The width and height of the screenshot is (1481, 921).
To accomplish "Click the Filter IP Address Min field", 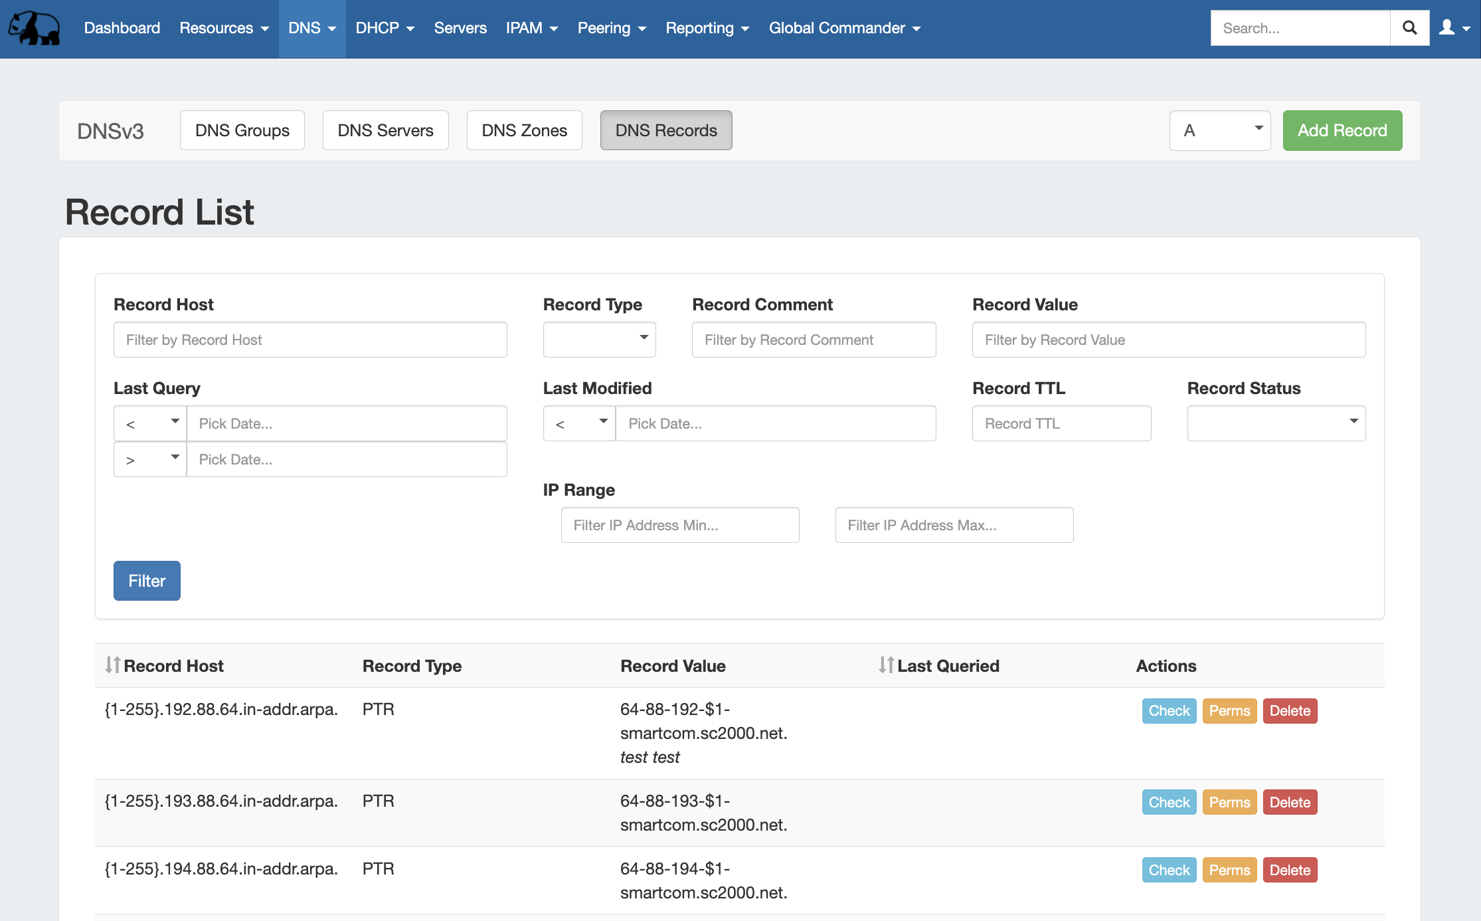I will click(679, 525).
